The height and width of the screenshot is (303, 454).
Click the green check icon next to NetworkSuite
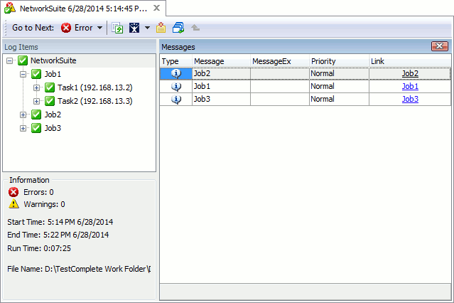point(23,60)
